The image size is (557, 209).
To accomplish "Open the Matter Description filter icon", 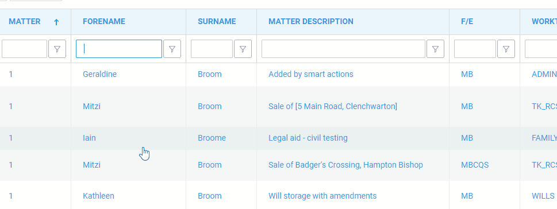I will click(x=436, y=49).
